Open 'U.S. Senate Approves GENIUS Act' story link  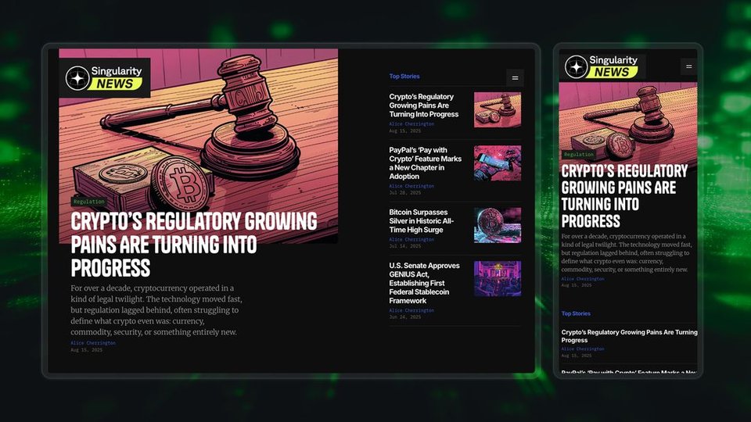point(424,283)
